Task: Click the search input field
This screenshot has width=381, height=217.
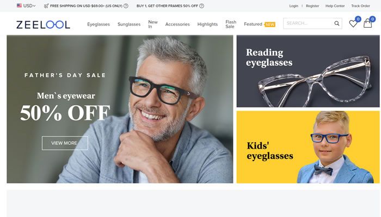Action: (x=309, y=23)
